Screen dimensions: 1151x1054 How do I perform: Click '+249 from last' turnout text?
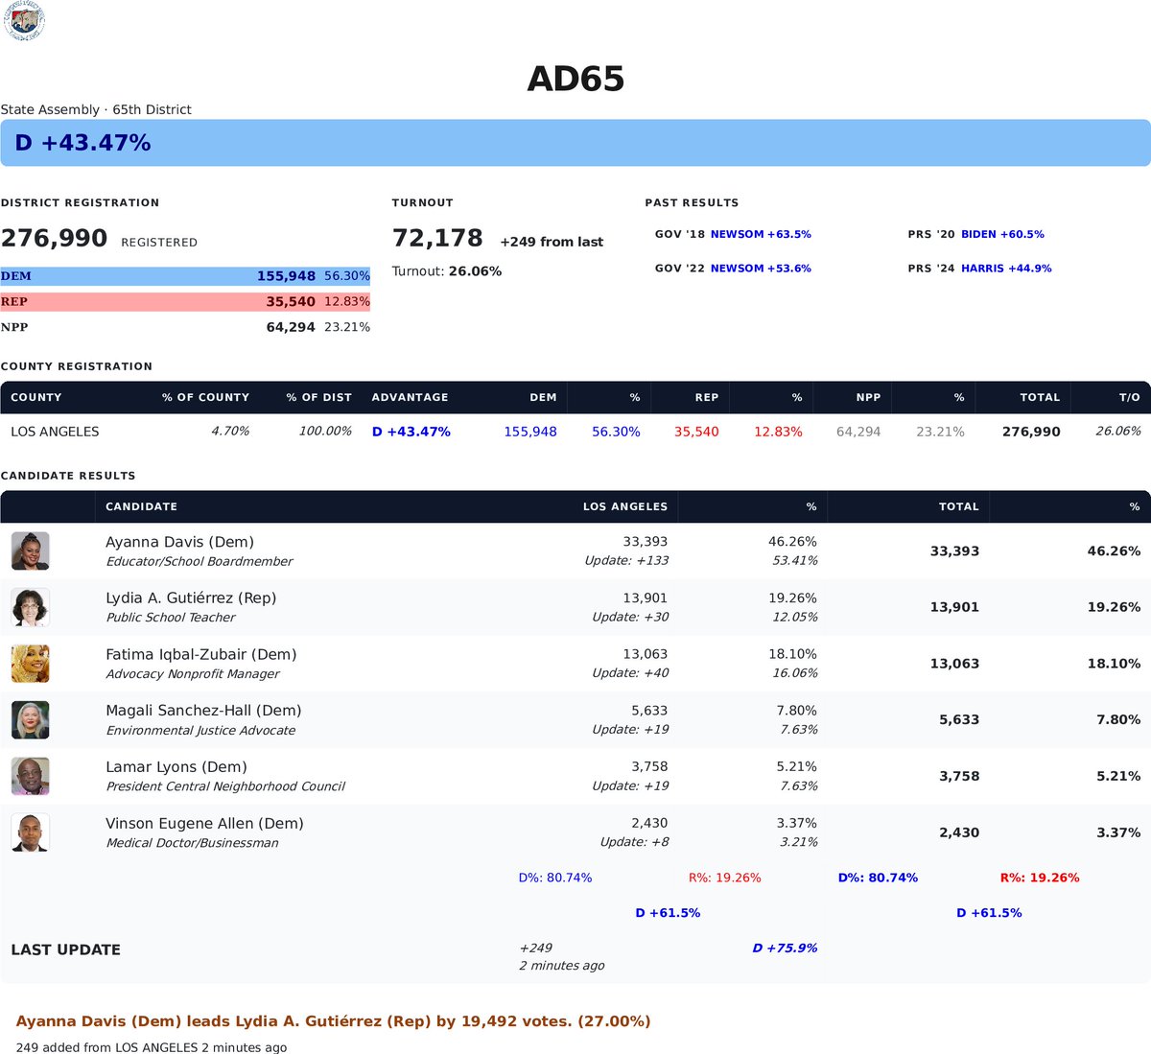(552, 242)
